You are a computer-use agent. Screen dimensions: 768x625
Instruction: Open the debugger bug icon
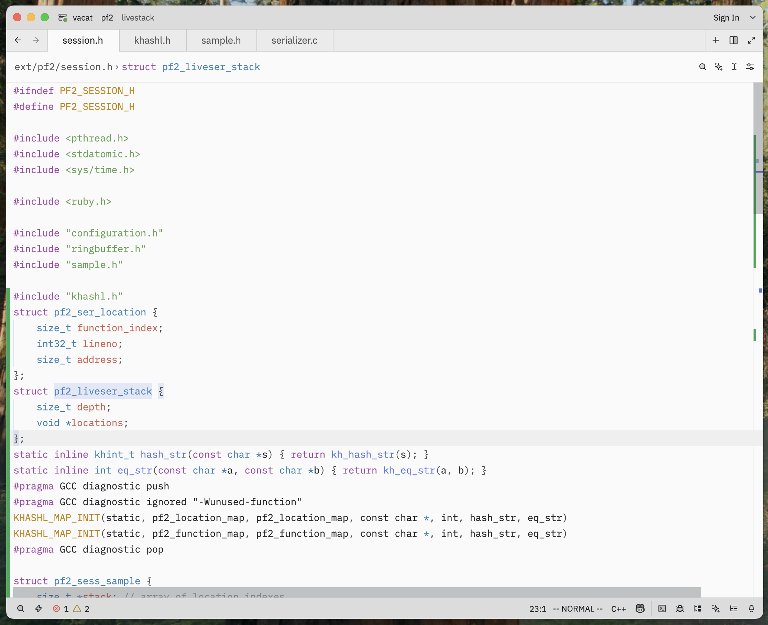click(x=680, y=609)
